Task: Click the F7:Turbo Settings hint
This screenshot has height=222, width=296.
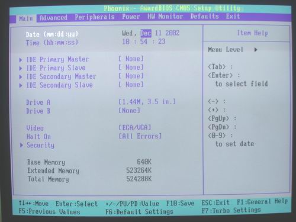Action: pyautogui.click(x=231, y=210)
